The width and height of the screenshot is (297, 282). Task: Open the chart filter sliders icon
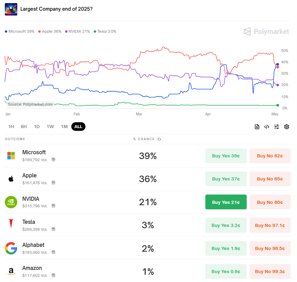[277, 127]
